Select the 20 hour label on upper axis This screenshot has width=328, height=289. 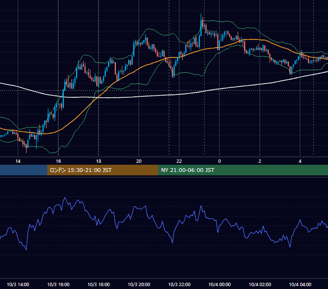[x=139, y=161]
